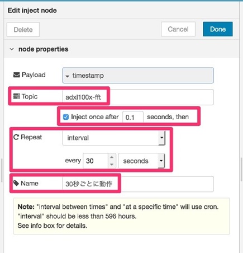Click the Name tag icon
Viewport: 243px width, 253px height.
pyautogui.click(x=16, y=183)
